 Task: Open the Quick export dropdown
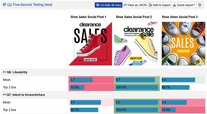[184, 5]
